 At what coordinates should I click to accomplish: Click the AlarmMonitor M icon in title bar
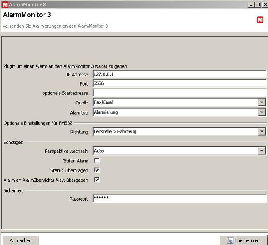[5, 4]
